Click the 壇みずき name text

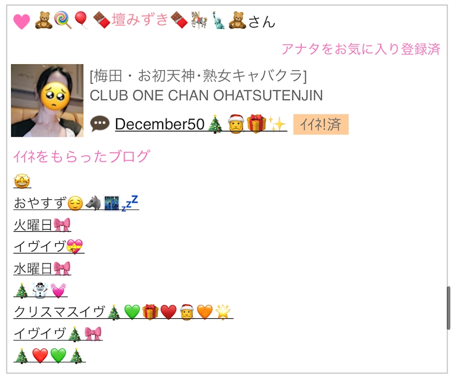140,19
